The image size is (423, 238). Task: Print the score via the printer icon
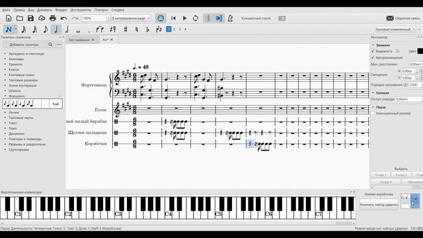(x=53, y=19)
